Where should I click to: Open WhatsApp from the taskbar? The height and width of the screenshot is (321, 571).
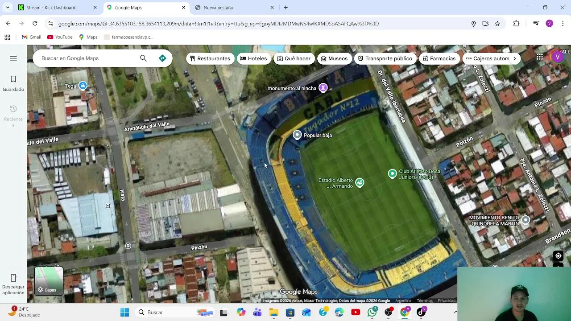tap(372, 312)
